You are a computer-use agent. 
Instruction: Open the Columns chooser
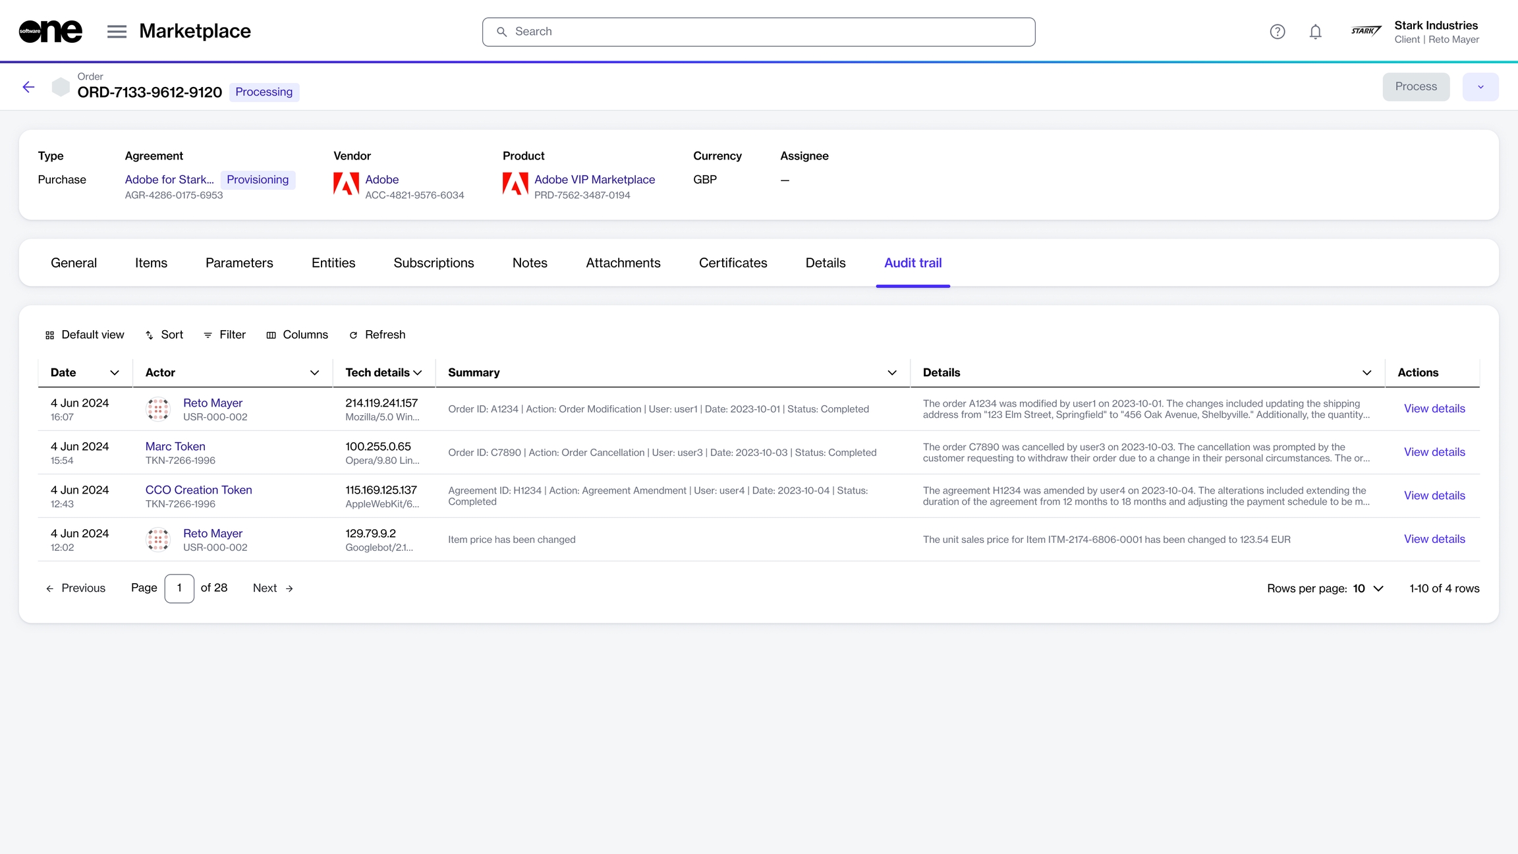click(297, 335)
